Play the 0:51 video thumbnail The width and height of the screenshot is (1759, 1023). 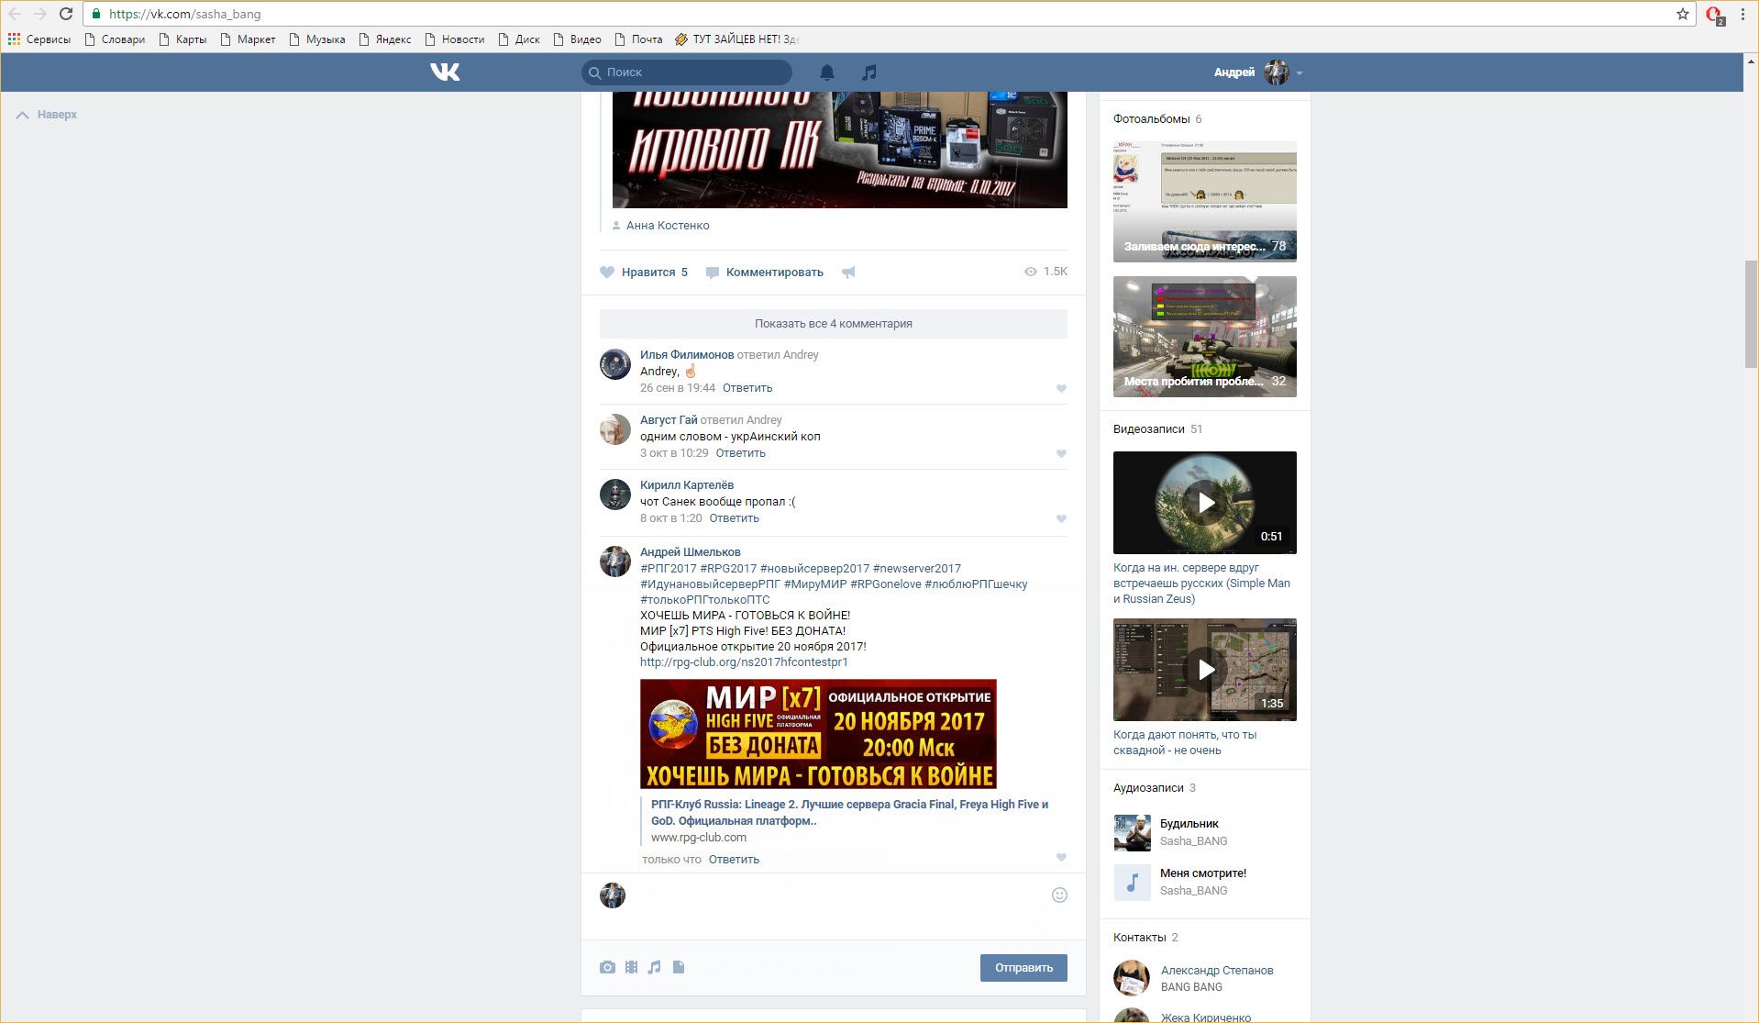click(1204, 502)
